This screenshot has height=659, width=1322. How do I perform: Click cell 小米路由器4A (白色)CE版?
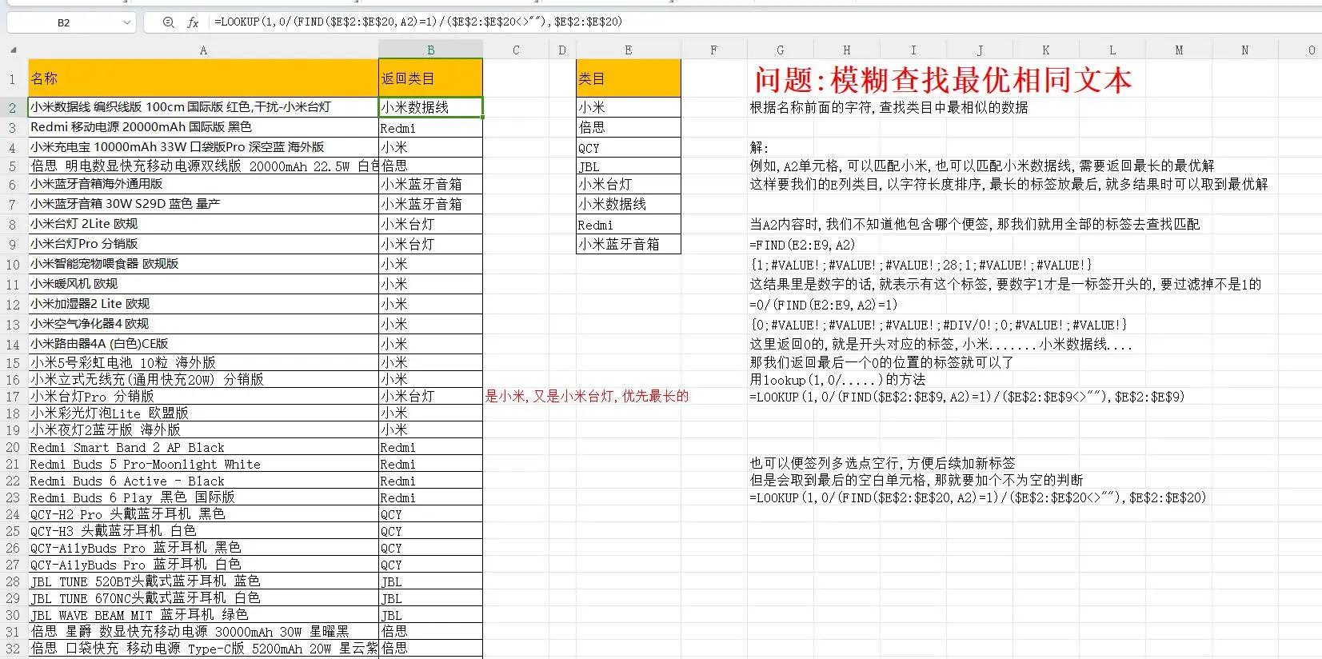[203, 344]
